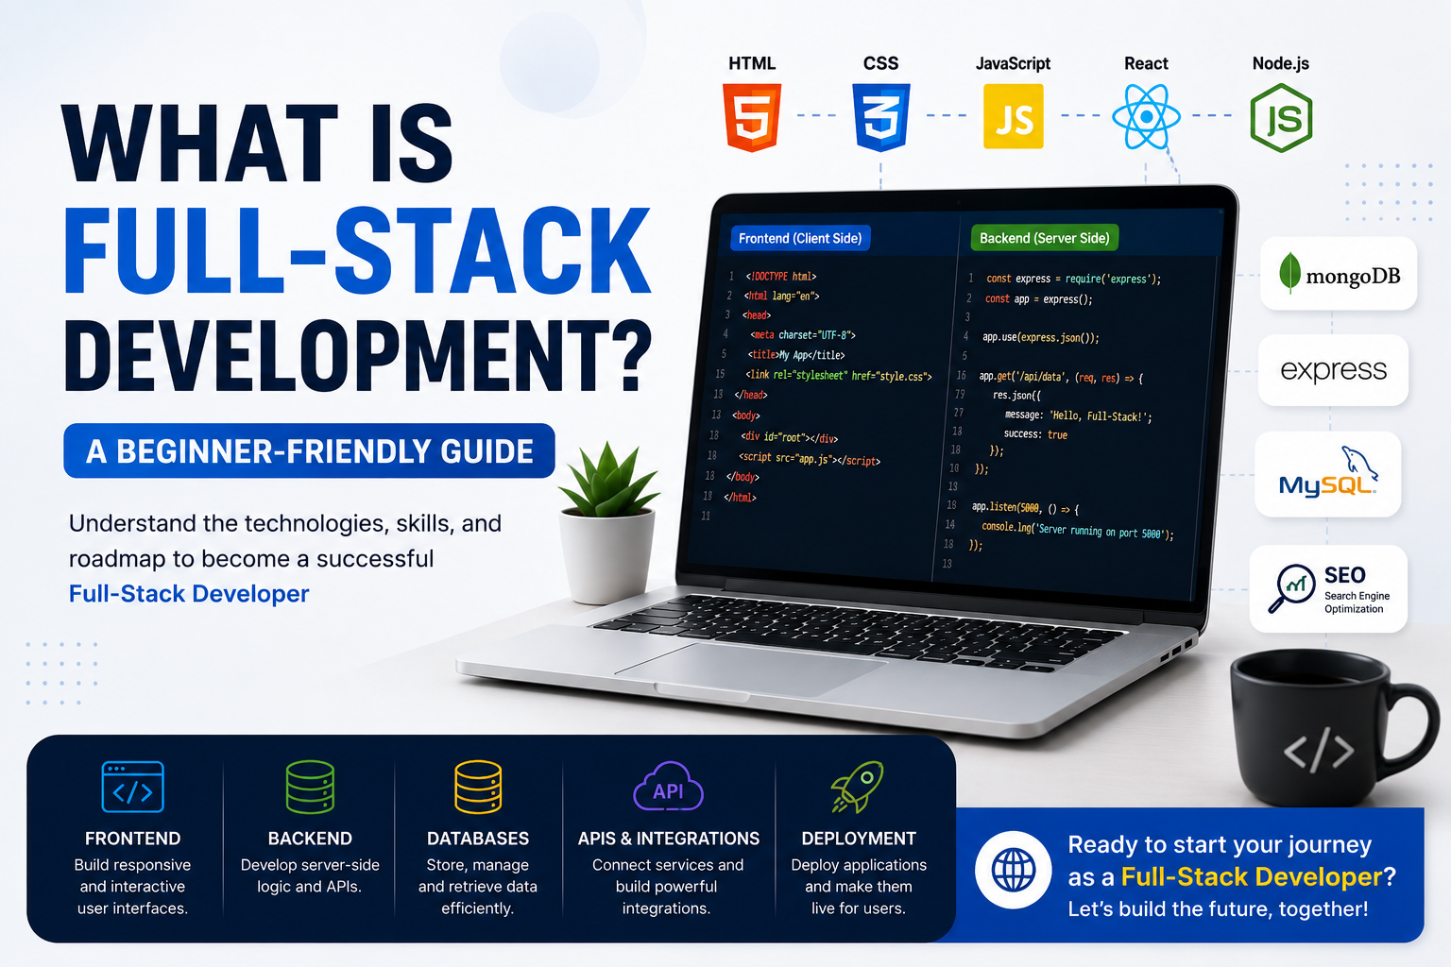Screen dimensions: 1451x967
Task: Click the BACKEND heading
Action: pyautogui.click(x=310, y=839)
